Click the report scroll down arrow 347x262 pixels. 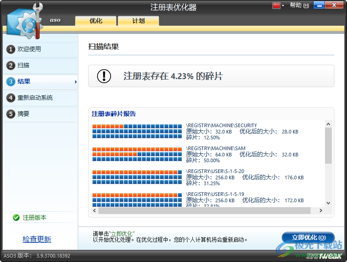tap(329, 203)
